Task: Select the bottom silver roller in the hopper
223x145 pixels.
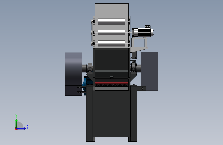Action: 112,43
